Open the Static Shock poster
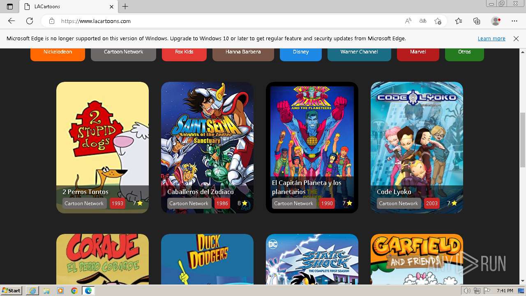This screenshot has width=526, height=296. point(312,259)
